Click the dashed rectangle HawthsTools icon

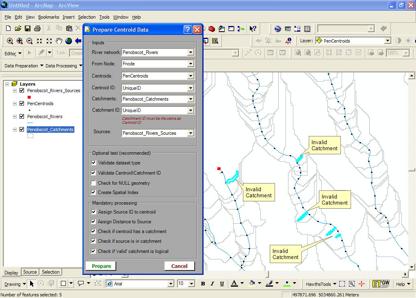tap(342, 284)
